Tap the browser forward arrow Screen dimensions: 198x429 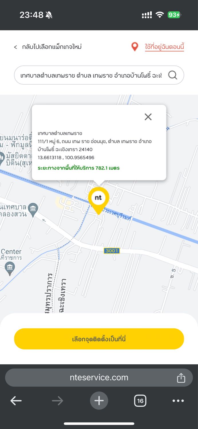point(58,401)
